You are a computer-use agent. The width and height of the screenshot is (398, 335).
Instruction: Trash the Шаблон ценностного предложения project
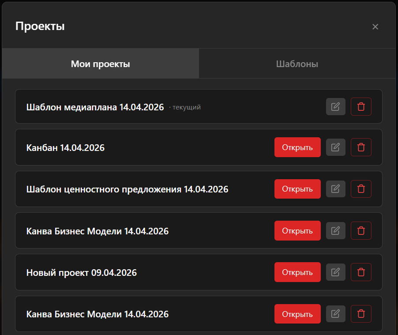(361, 189)
